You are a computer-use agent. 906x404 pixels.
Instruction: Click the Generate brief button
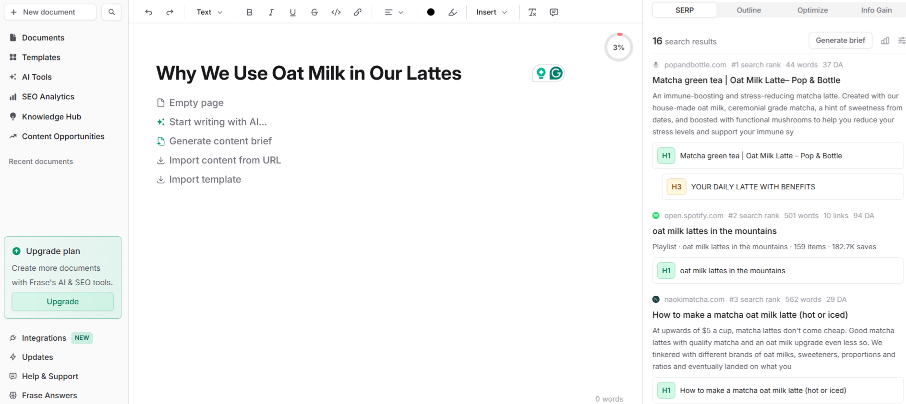click(840, 41)
